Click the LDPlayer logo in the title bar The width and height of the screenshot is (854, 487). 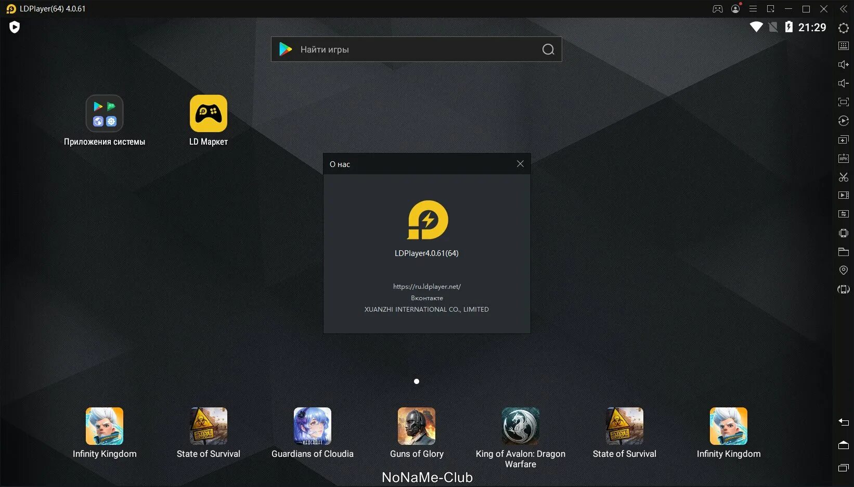pyautogui.click(x=11, y=9)
